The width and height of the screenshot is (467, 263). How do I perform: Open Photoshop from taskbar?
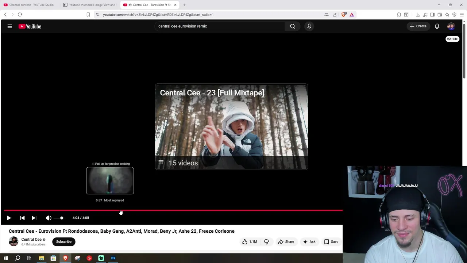point(113,258)
